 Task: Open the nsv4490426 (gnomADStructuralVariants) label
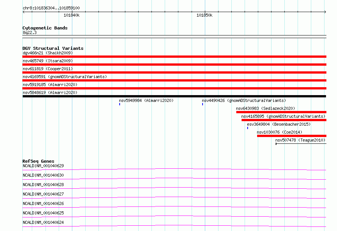pos(244,100)
